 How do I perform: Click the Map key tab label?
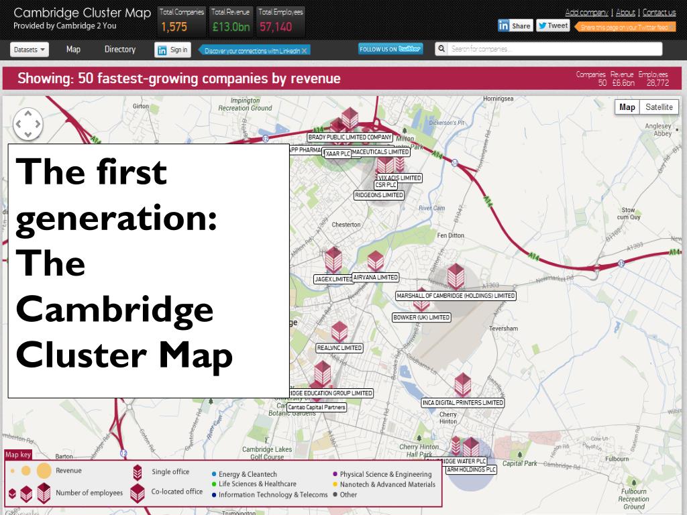click(18, 455)
